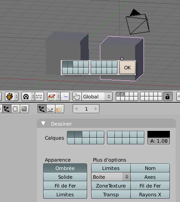Confirm layer popup with OK
180x202 pixels.
coord(128,68)
